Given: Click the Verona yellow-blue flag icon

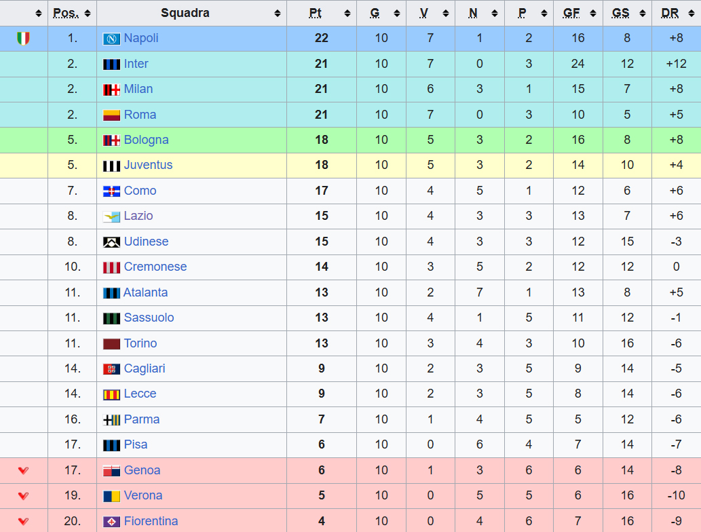Looking at the screenshot, I should pos(111,496).
